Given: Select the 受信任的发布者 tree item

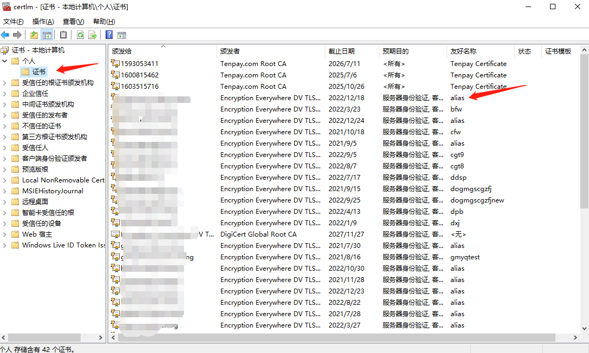Looking at the screenshot, I should pyautogui.click(x=45, y=115).
